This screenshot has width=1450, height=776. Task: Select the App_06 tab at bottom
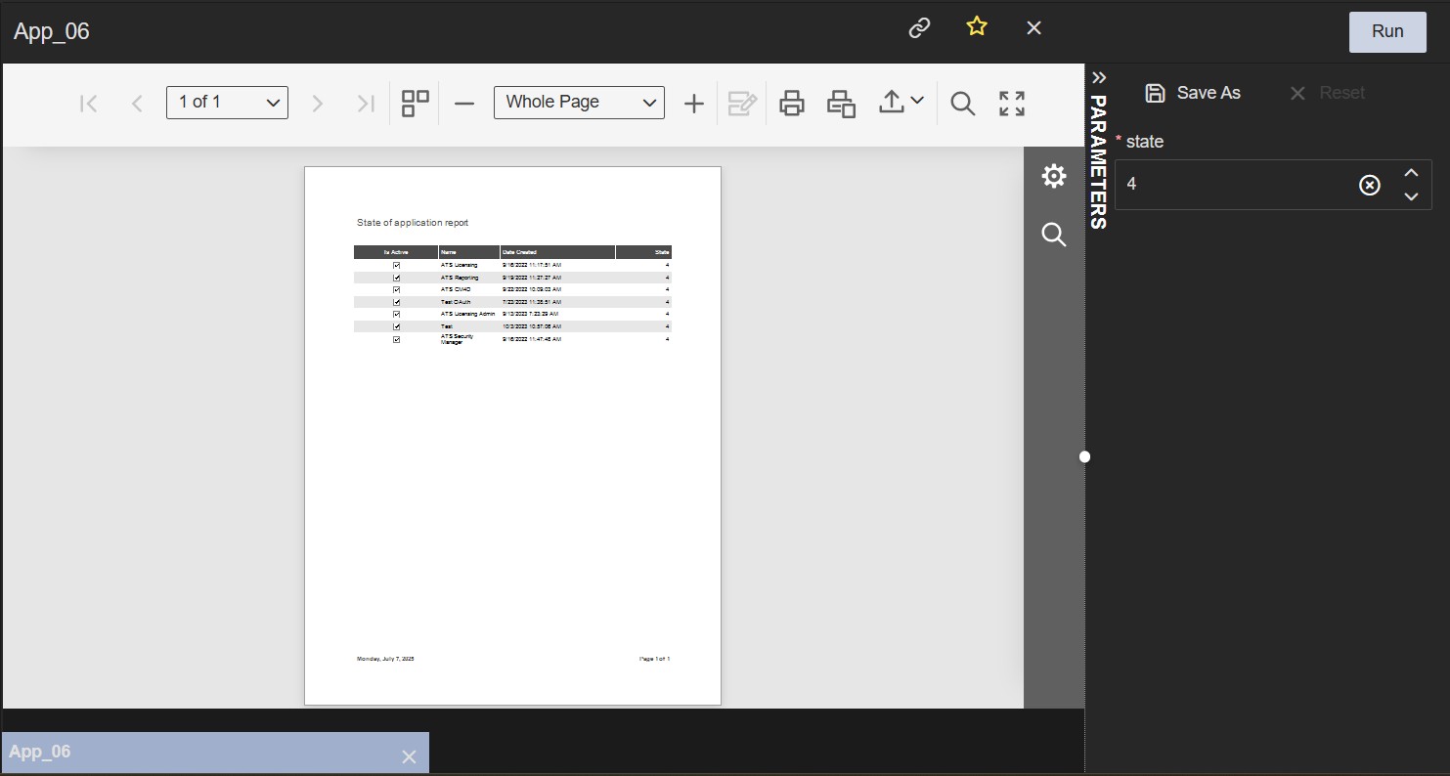coord(196,753)
